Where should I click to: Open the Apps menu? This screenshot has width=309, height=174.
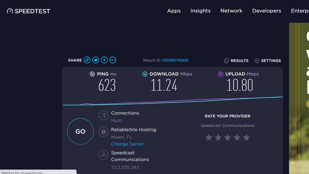(x=174, y=11)
